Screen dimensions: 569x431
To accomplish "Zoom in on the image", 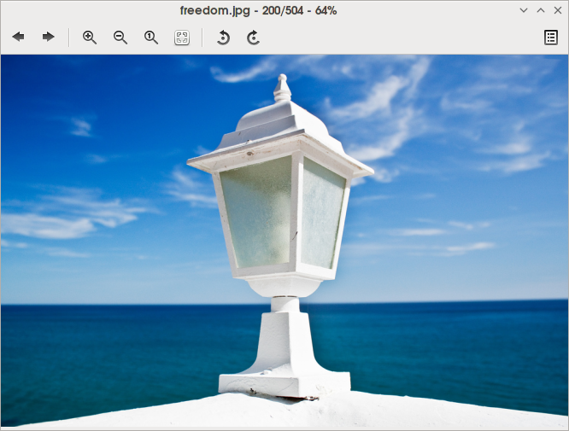I will click(89, 38).
